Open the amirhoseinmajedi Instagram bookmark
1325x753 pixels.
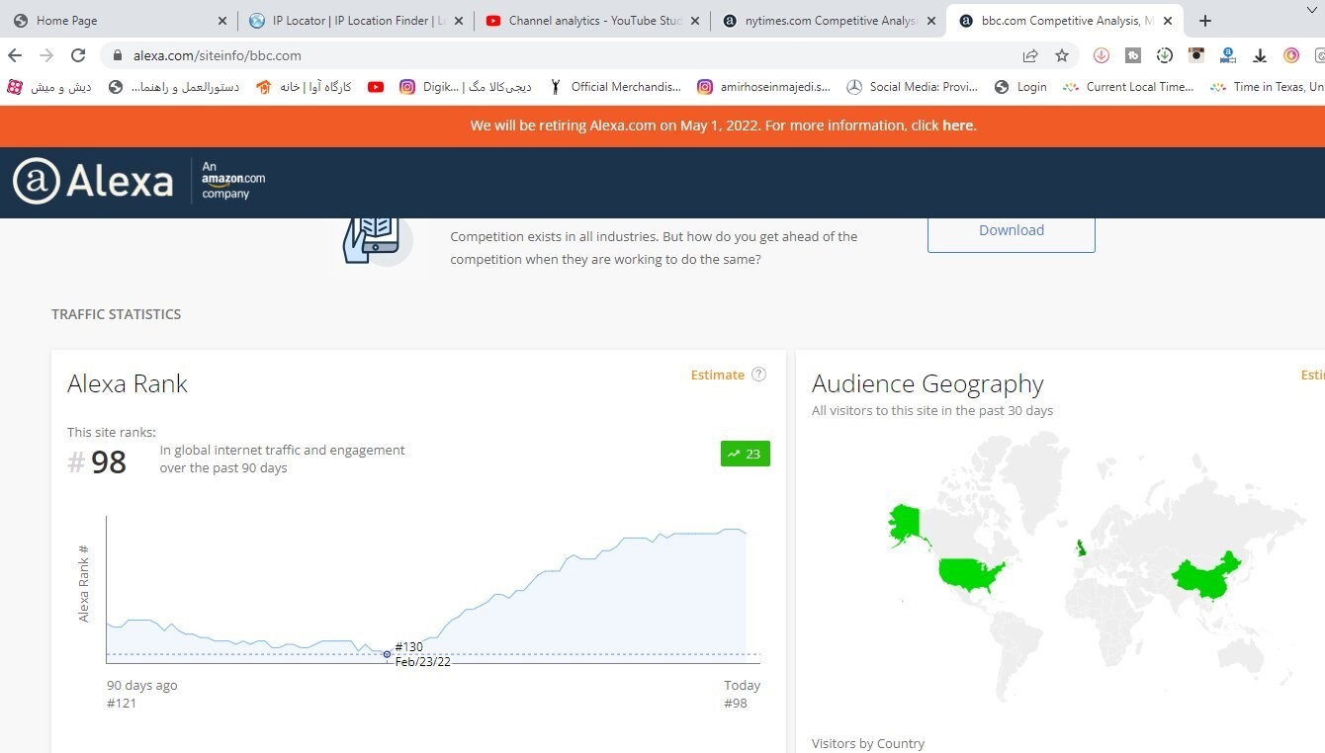(764, 87)
